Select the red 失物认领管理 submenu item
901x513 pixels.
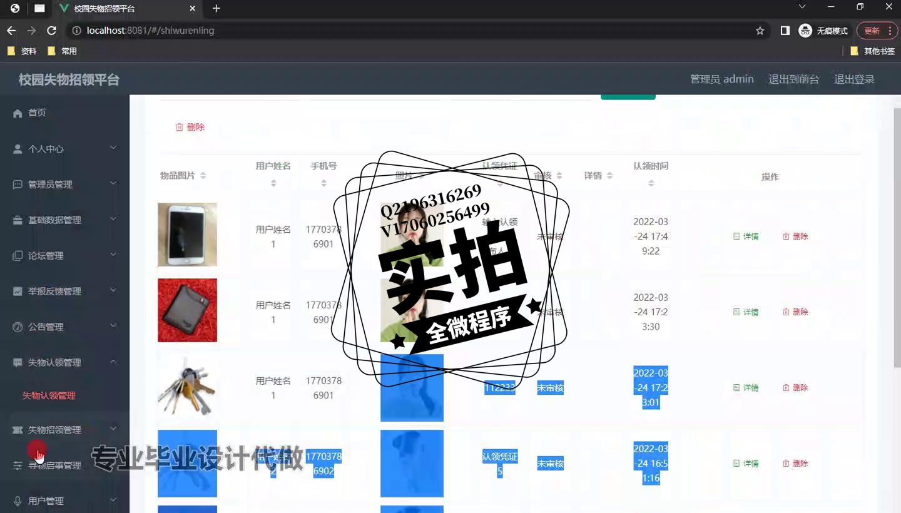click(49, 396)
